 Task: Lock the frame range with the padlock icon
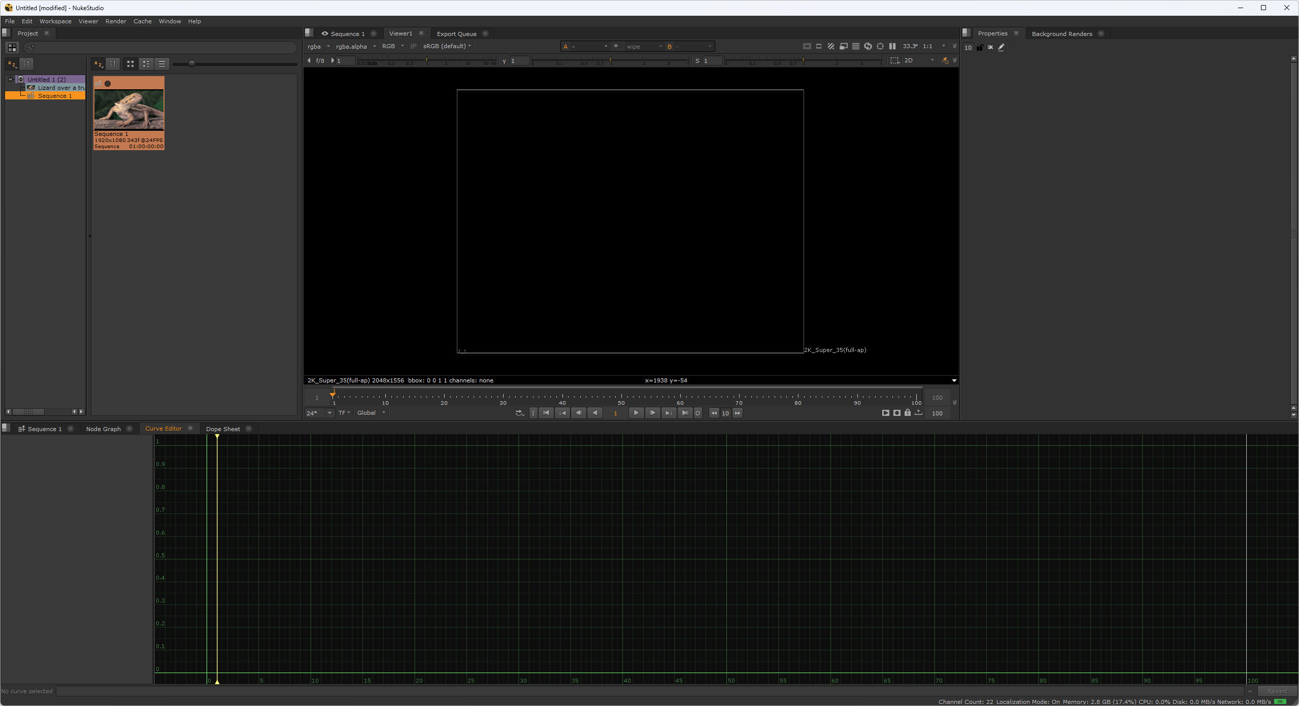tap(908, 413)
